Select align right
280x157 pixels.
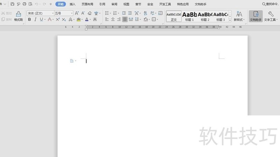(119, 19)
